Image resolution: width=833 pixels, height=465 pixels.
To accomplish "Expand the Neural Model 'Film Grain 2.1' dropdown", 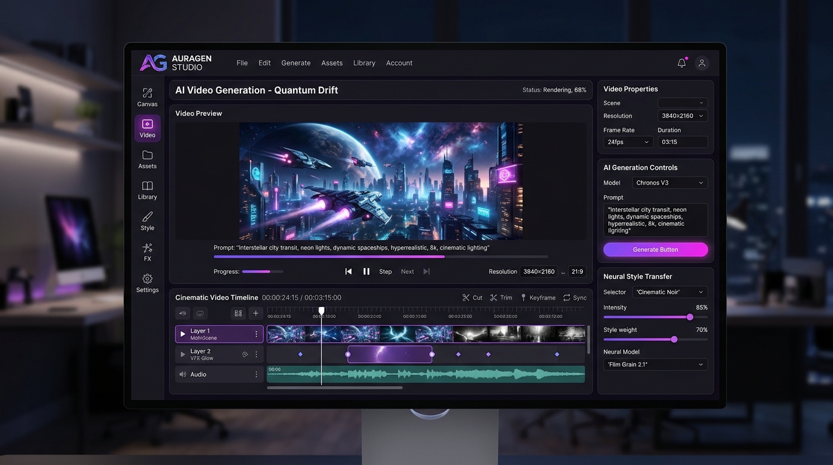I will 656,364.
